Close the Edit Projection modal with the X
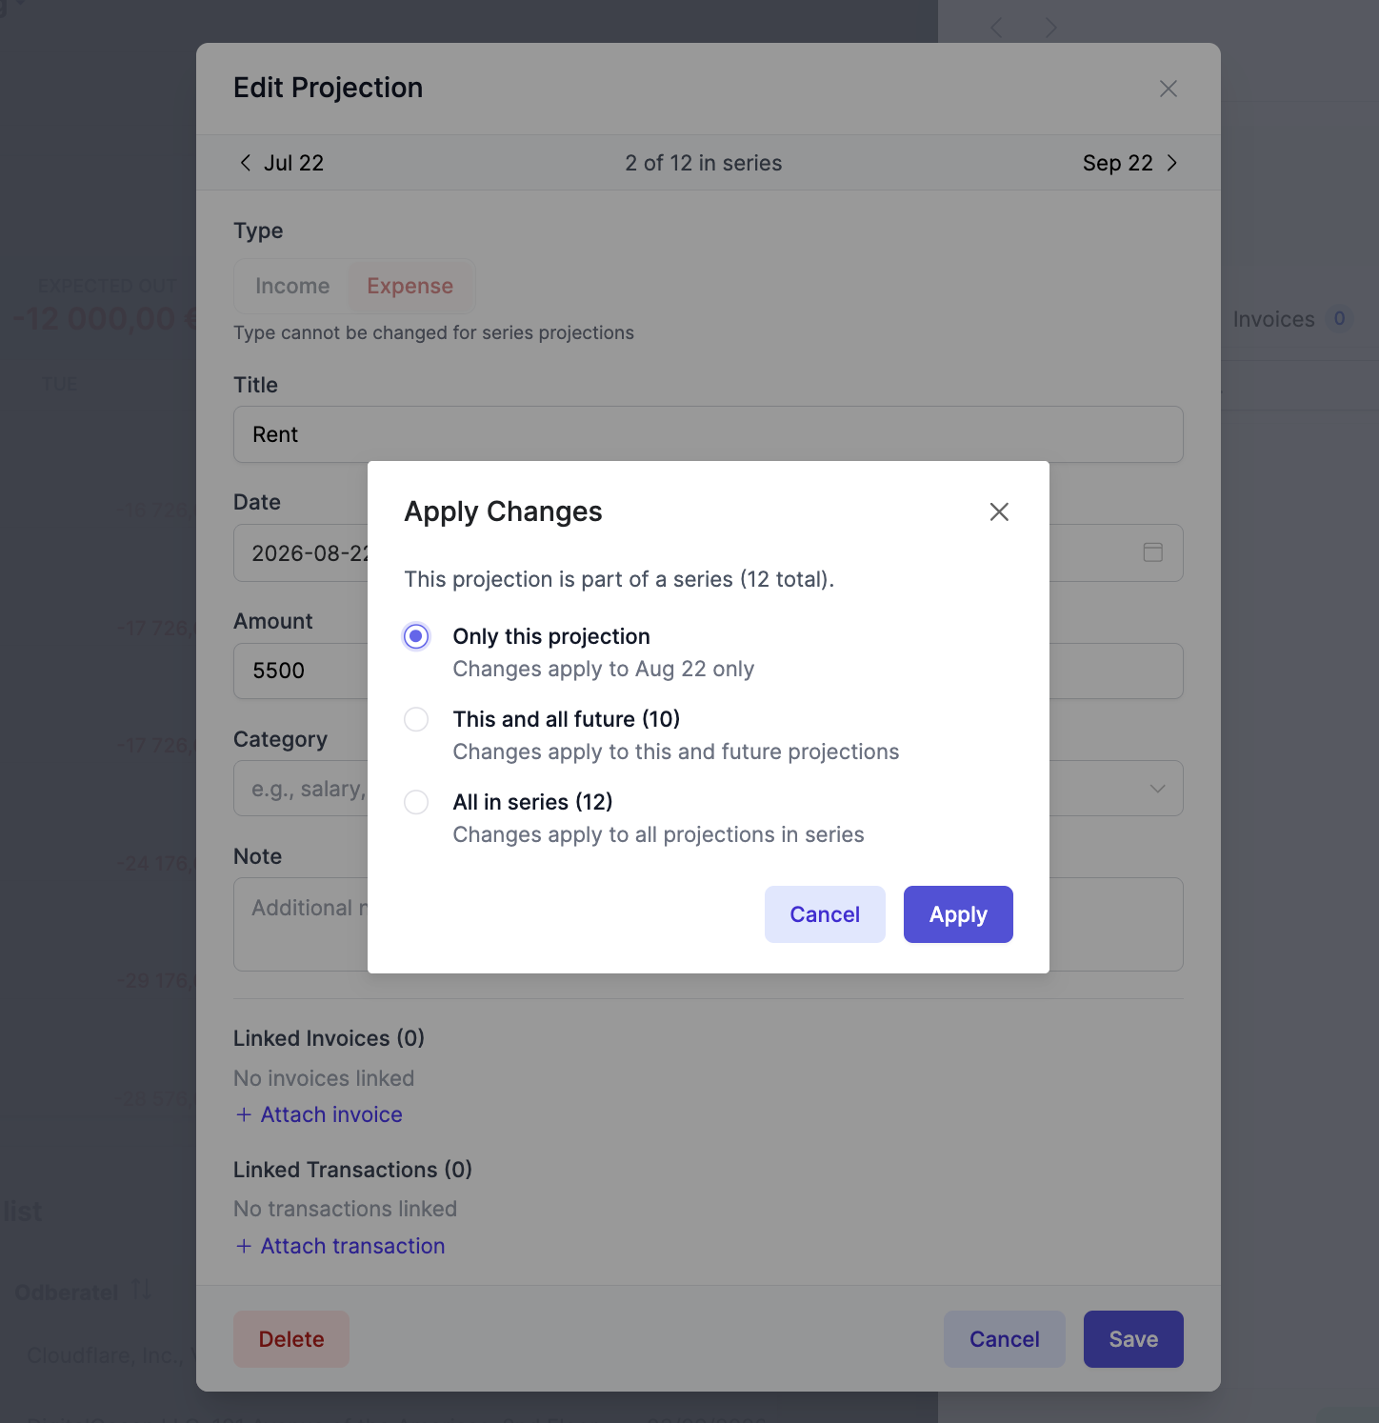Image resolution: width=1379 pixels, height=1423 pixels. click(x=1168, y=88)
